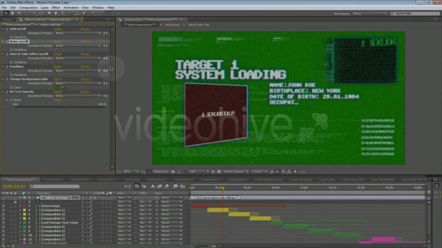Open the IntroComp Text viewer breadcrumb
The height and width of the screenshot is (248, 442).
coord(199,25)
